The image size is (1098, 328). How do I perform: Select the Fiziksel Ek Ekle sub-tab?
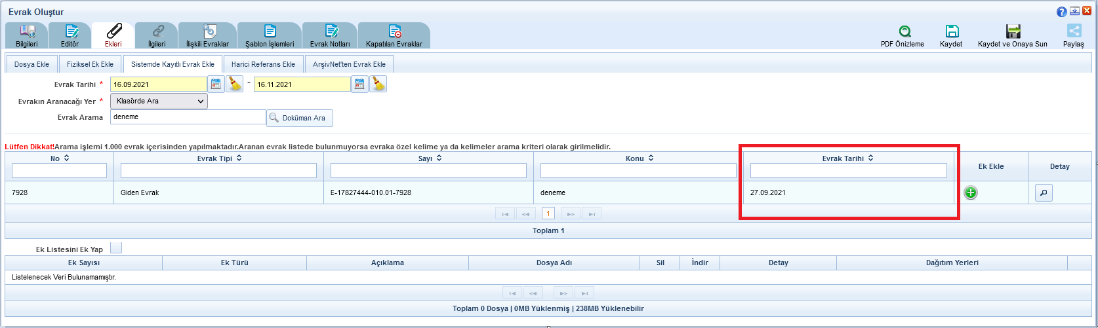pos(90,64)
